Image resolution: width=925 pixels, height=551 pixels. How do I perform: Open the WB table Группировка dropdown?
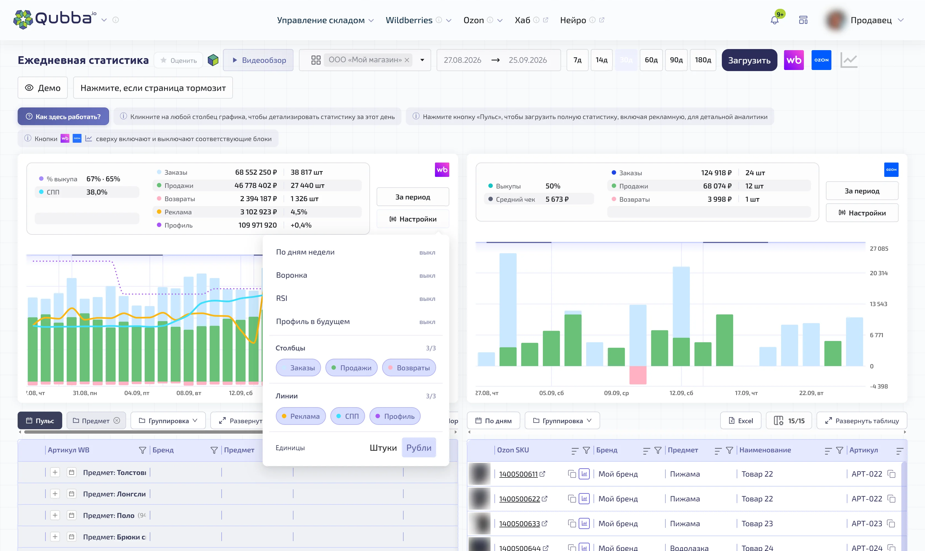pyautogui.click(x=168, y=421)
